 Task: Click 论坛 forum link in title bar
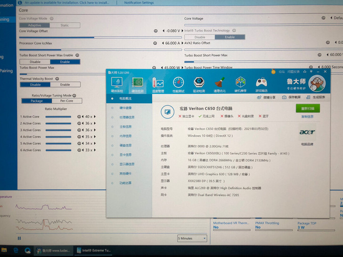pos(282,72)
